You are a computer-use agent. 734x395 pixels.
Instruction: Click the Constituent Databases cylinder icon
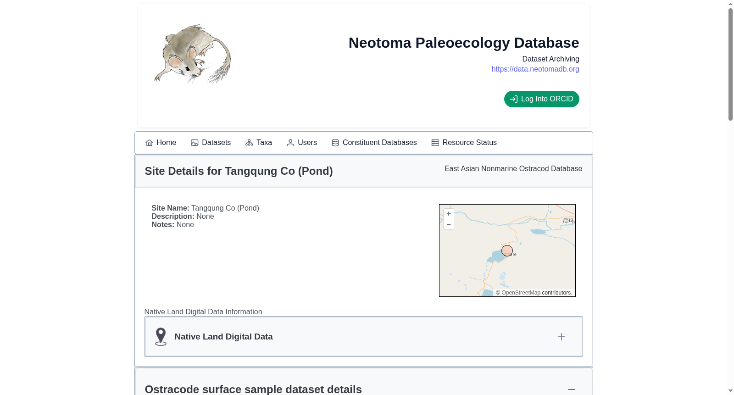335,143
